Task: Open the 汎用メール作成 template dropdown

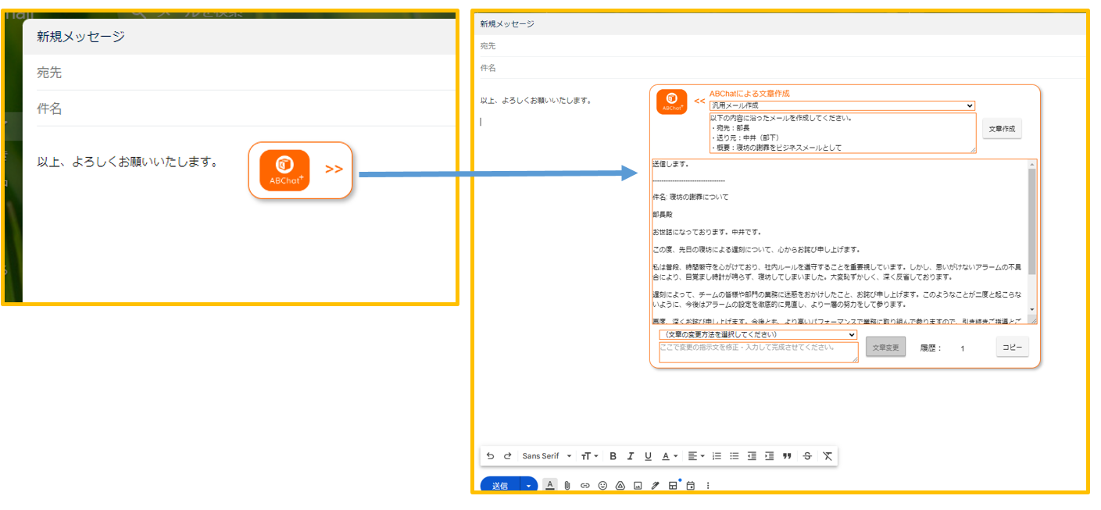Action: click(842, 105)
